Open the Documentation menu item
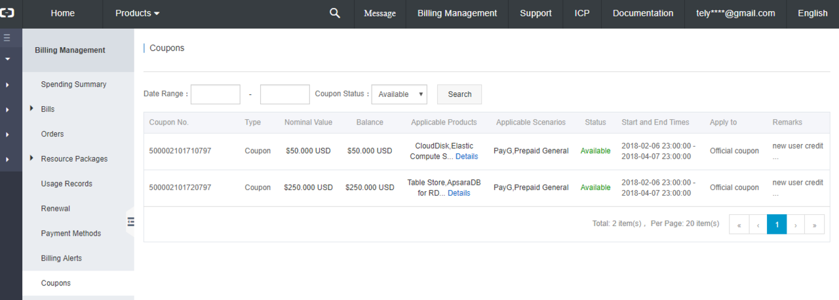839x300 pixels. [642, 13]
